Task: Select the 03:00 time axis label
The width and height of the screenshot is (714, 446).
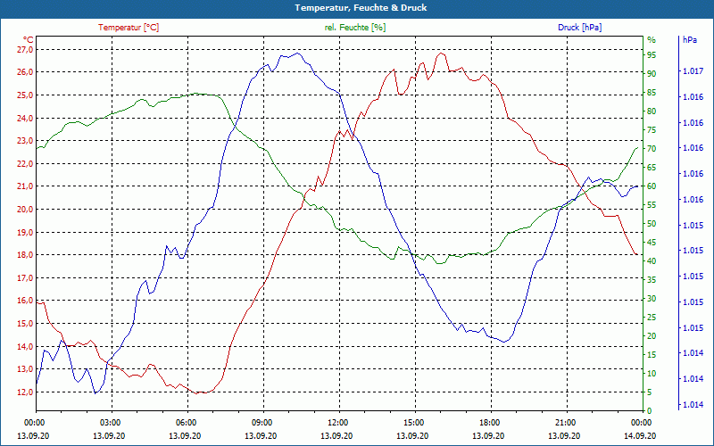Action: (x=109, y=422)
